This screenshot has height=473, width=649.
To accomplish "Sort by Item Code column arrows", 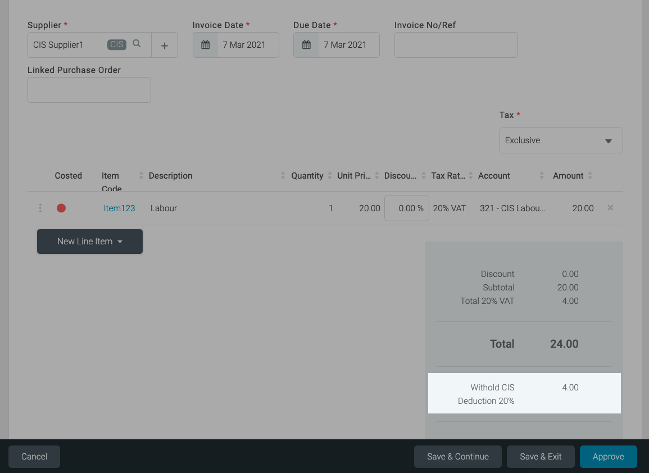I will pos(141,176).
